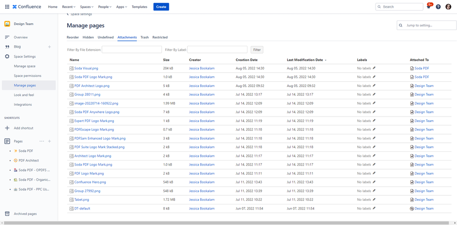Click the Archived pages icon
The height and width of the screenshot is (225, 457).
tap(7, 214)
